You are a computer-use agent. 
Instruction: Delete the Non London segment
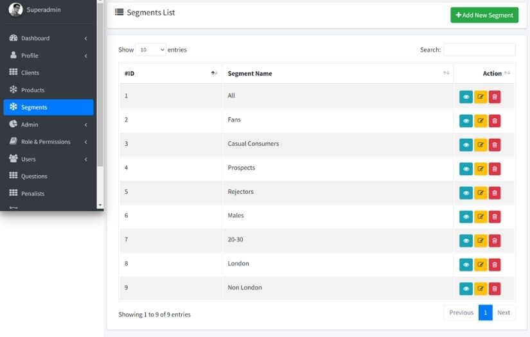click(495, 289)
